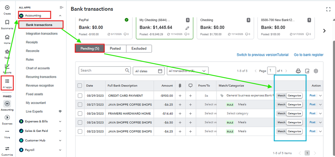Click the Create plus icon
The width and height of the screenshot is (335, 157).
tap(7, 8)
